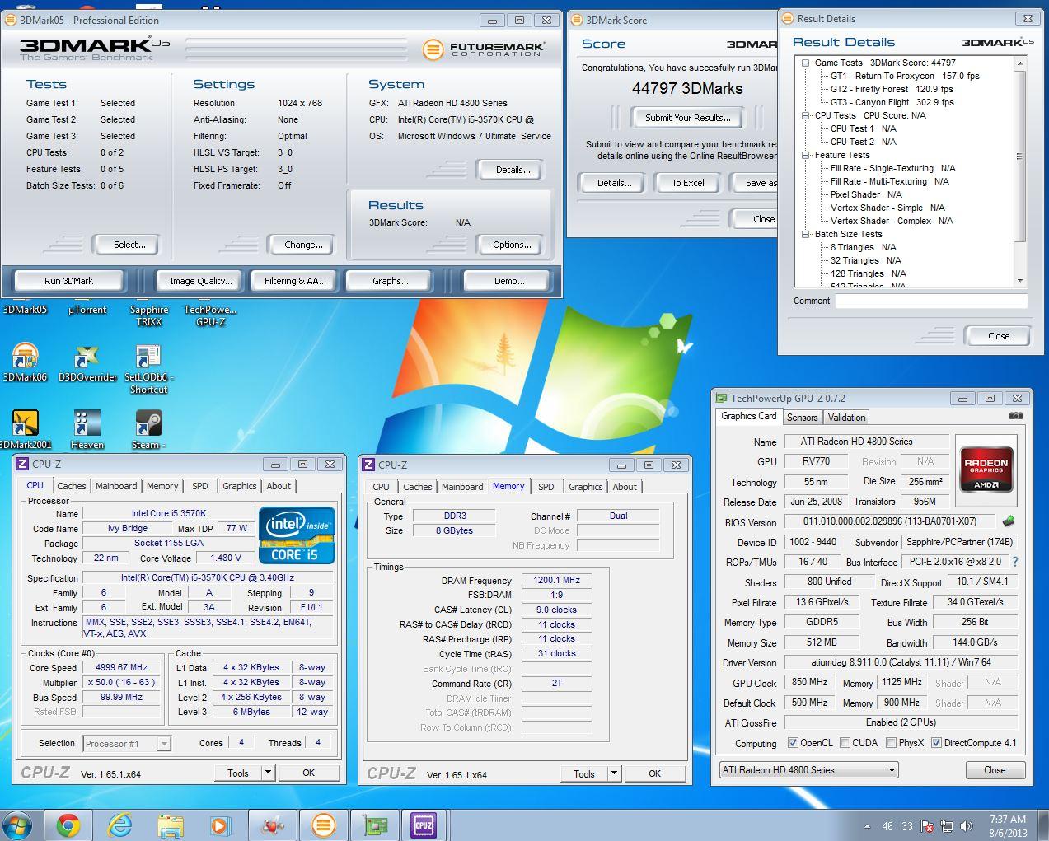Toggle the PhysX checkbox in GPU-Z
The height and width of the screenshot is (841, 1049).
[891, 743]
